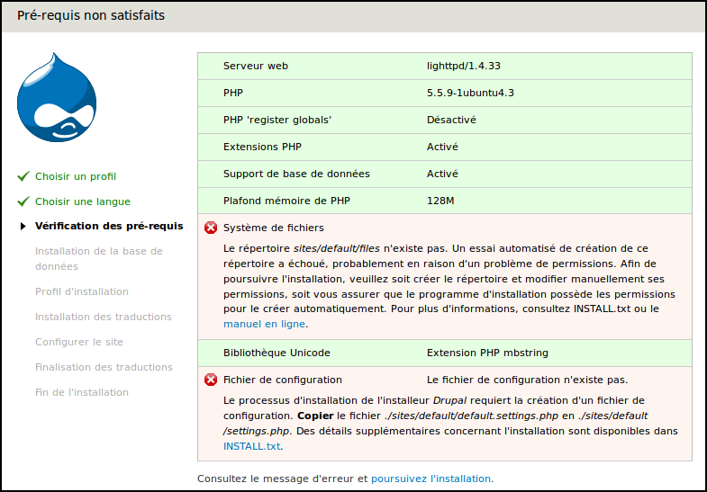
Task: Open the INSTALL.txt link
Action: coord(252,446)
